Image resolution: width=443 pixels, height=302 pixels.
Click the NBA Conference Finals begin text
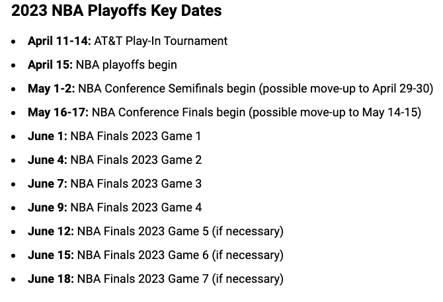point(169,112)
